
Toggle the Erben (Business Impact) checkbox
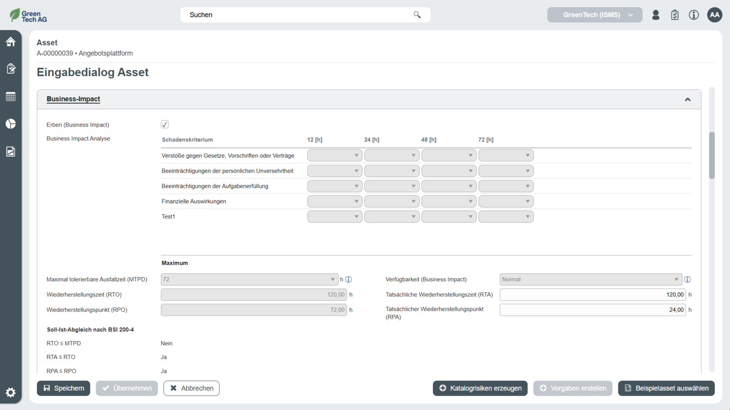pyautogui.click(x=165, y=124)
